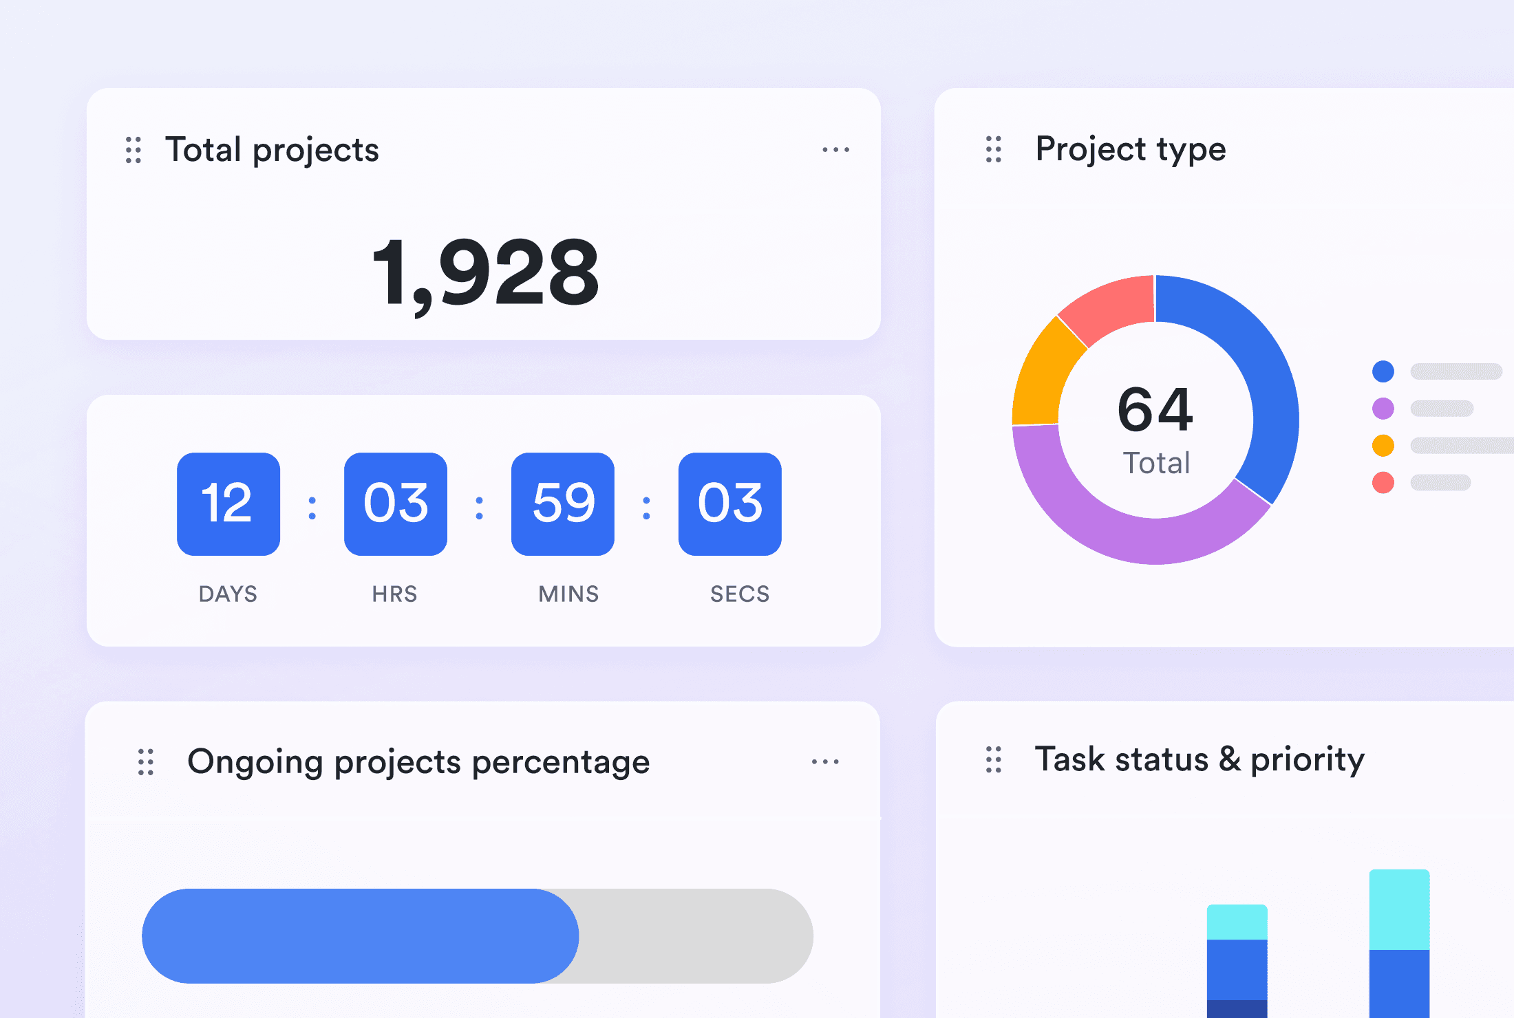Viewport: 1514px width, 1018px height.
Task: Click the purple legend dot
Action: pos(1383,409)
